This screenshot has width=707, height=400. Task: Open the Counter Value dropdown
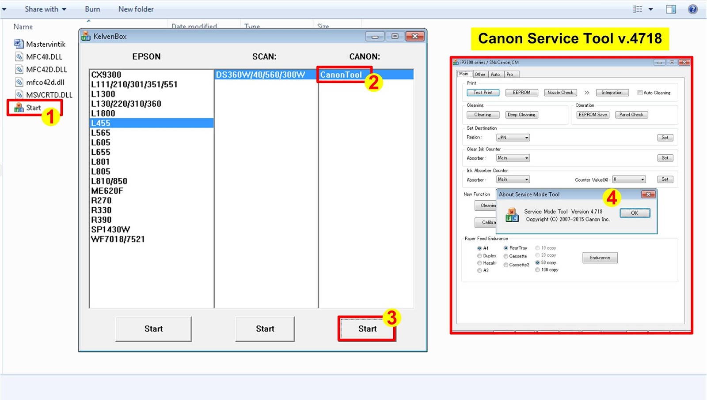click(629, 179)
